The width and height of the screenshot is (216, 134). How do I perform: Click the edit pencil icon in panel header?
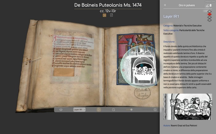[x=207, y=5]
